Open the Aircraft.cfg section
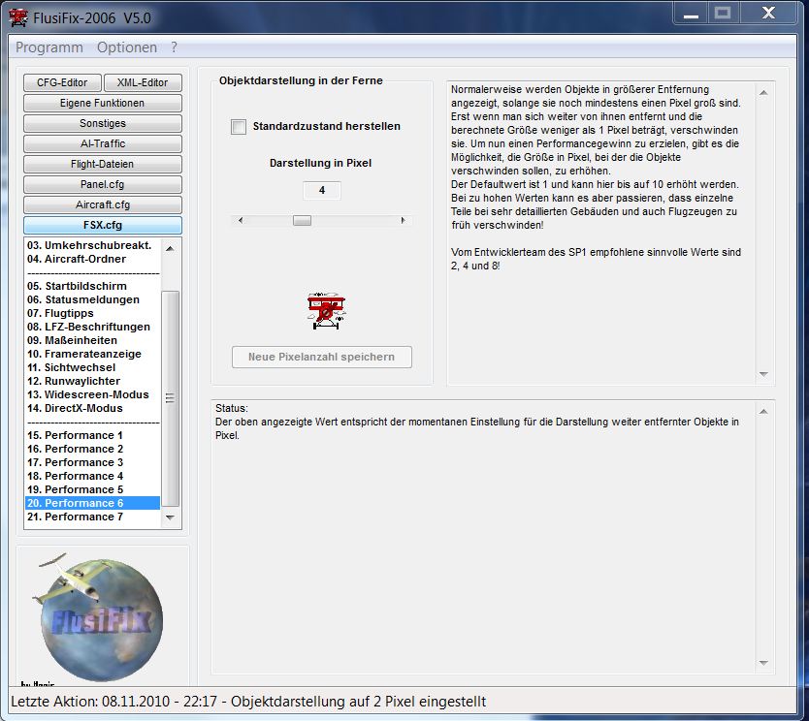 (x=102, y=204)
